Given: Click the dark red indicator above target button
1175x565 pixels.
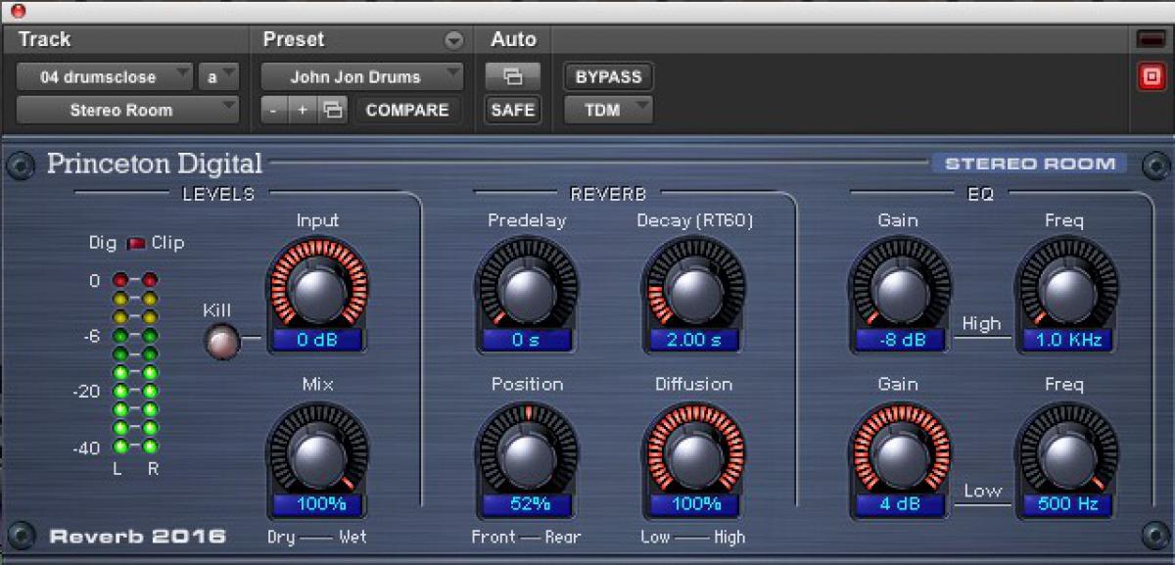Looking at the screenshot, I should tap(1151, 40).
